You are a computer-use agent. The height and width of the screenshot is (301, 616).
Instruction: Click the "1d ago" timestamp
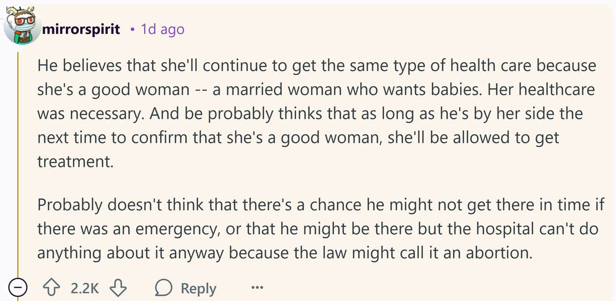[x=162, y=29]
